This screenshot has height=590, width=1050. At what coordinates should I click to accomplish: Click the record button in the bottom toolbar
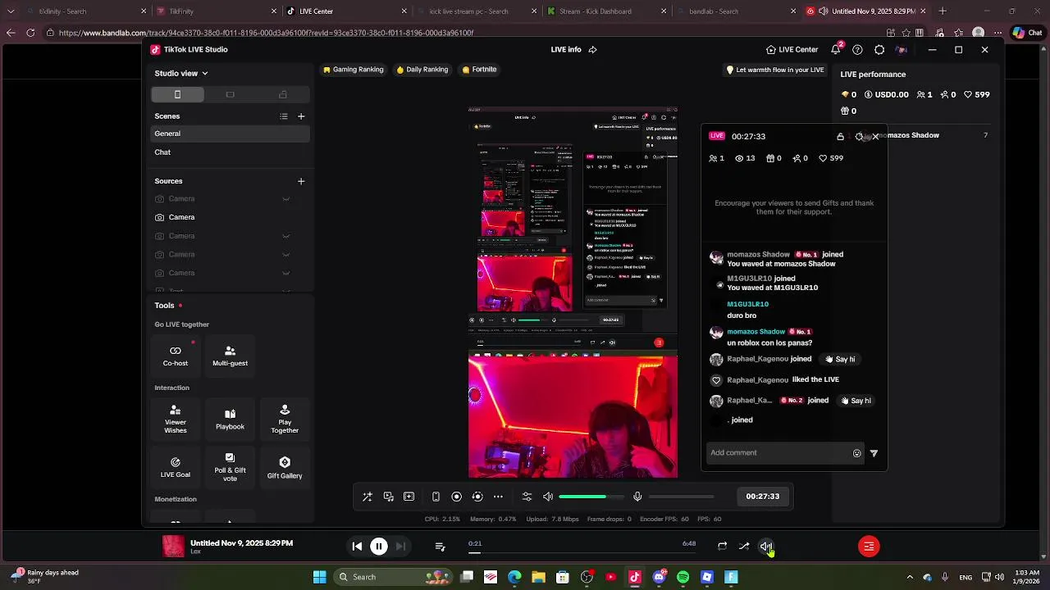point(457,497)
